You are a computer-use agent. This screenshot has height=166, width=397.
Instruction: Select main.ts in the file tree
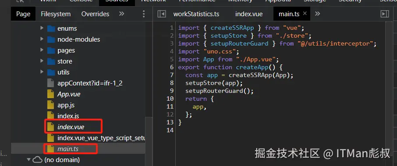click(68, 149)
